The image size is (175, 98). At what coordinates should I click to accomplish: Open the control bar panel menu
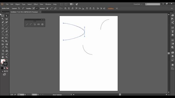click(172, 8)
